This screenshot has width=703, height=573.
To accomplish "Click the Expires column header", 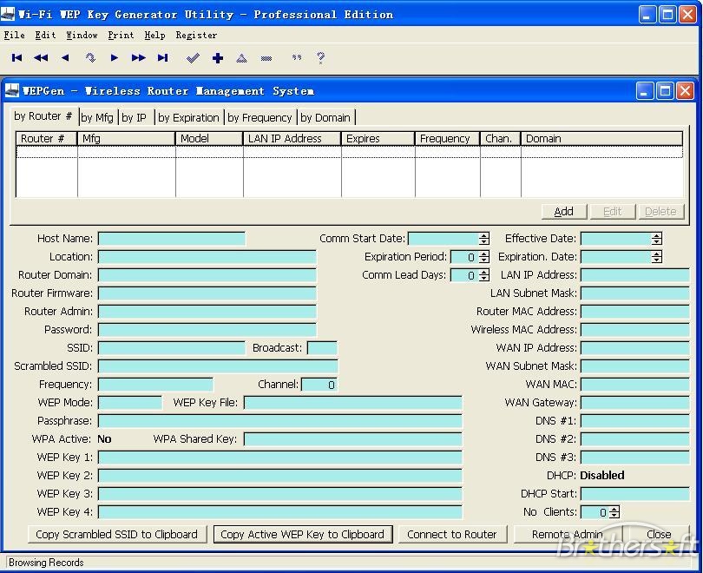I will pos(378,139).
